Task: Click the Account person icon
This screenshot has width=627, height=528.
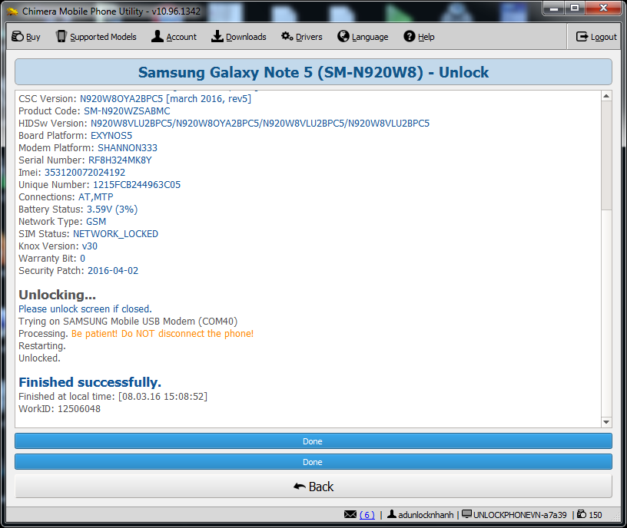Action: 158,37
